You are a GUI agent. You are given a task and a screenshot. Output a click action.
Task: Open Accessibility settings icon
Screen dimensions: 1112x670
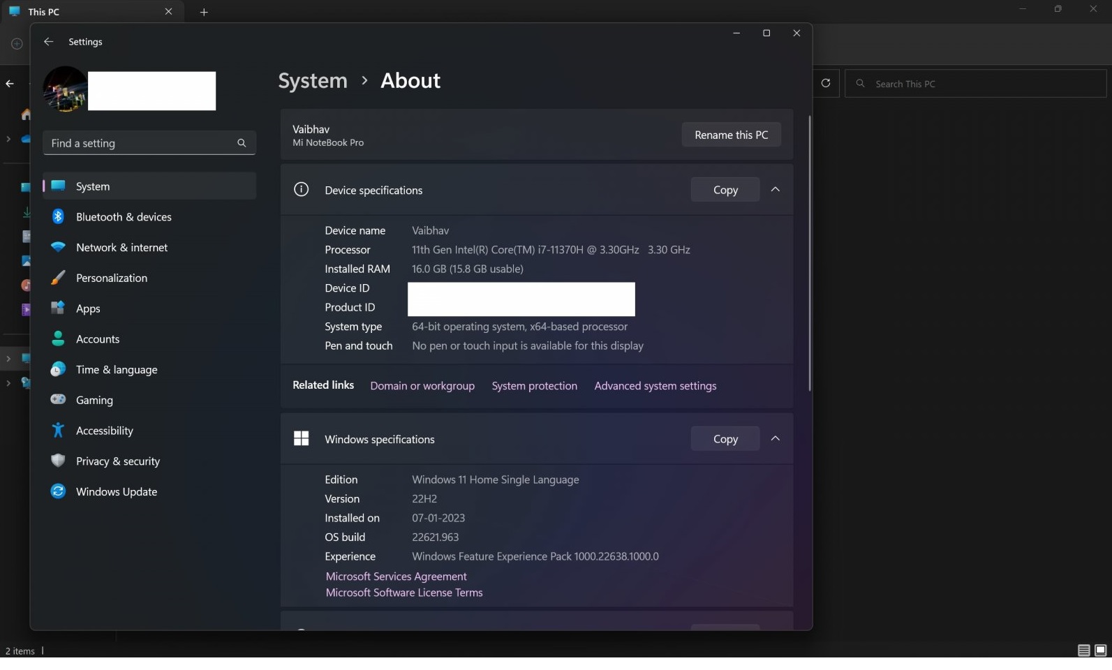click(x=58, y=431)
